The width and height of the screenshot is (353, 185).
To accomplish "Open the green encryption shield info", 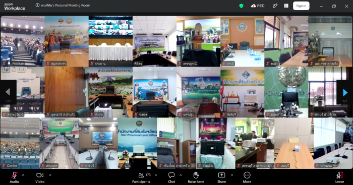I will click(242, 6).
